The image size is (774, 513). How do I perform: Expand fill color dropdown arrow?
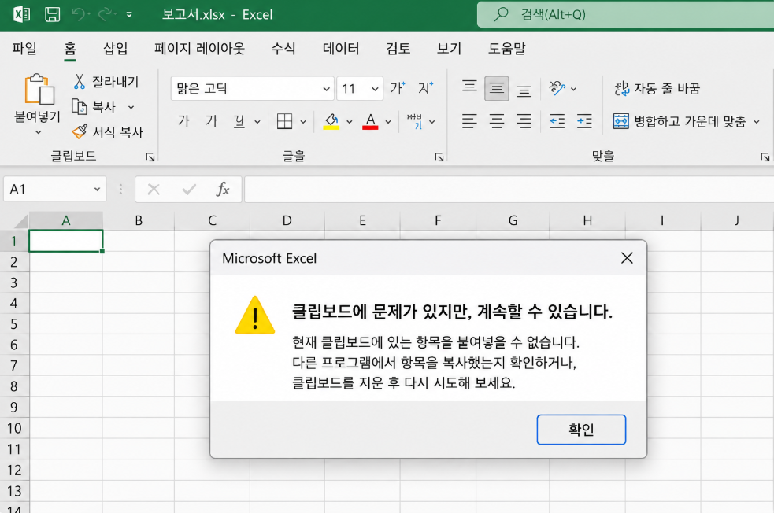[x=350, y=121]
